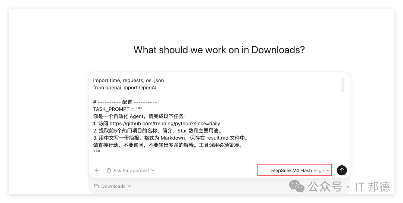Click the plus attach icon
Image resolution: width=403 pixels, height=203 pixels.
[97, 171]
